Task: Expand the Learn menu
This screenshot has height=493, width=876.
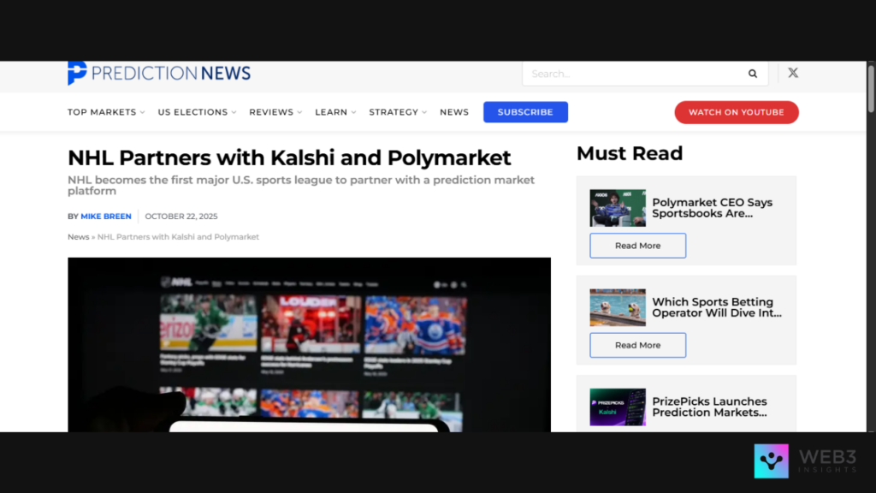Action: (x=336, y=112)
